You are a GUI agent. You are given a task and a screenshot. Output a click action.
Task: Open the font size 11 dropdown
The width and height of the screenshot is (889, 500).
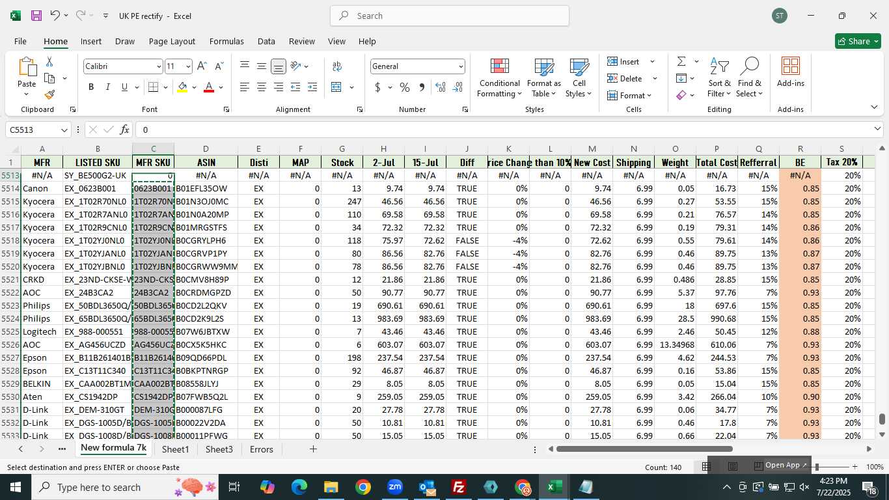point(188,66)
